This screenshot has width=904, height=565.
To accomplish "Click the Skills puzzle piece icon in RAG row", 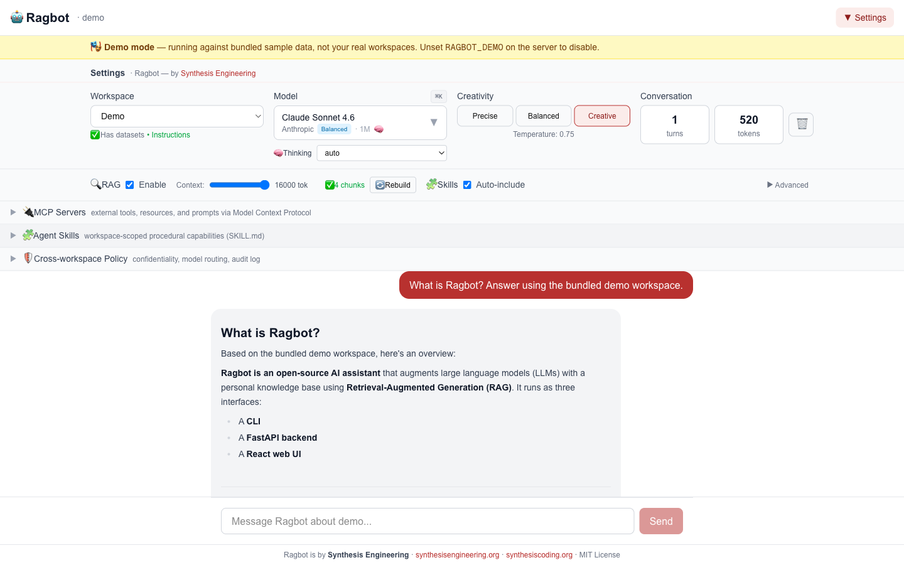I will click(431, 184).
